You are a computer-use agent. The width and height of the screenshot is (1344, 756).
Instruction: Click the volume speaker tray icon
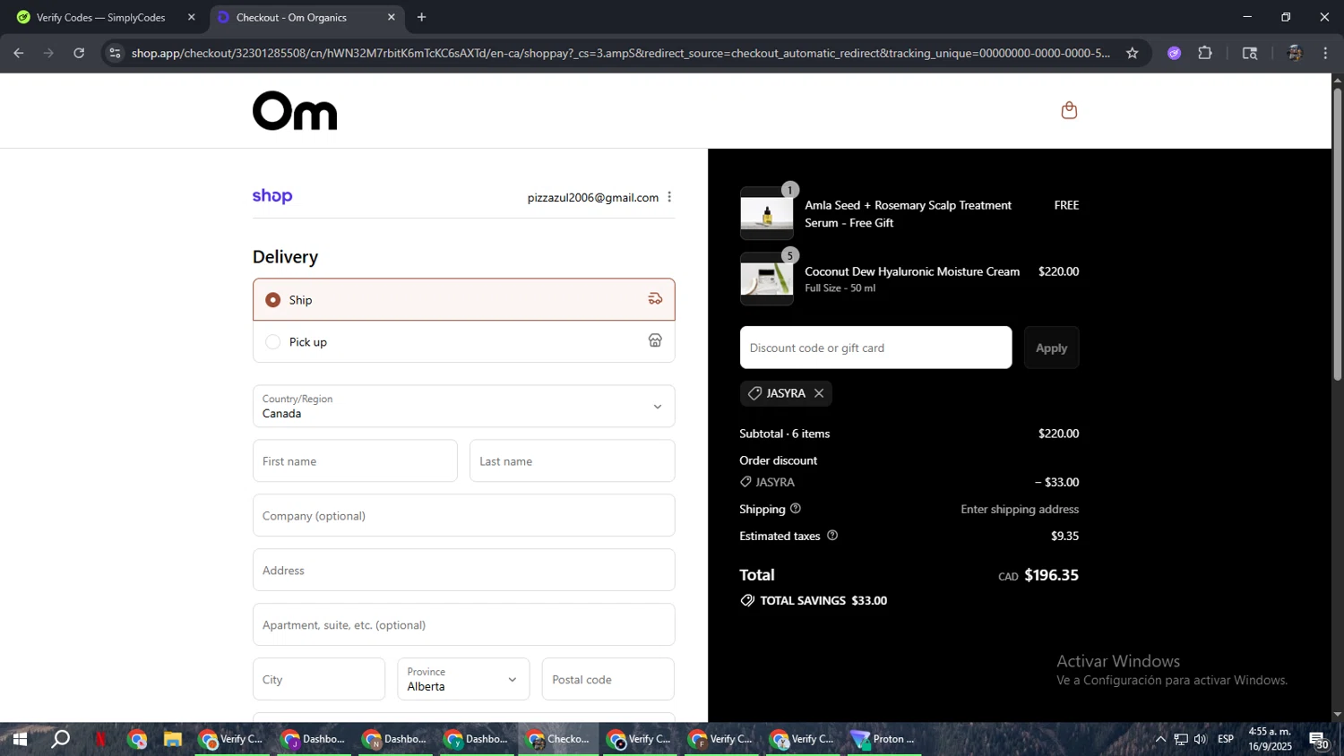[x=1201, y=739]
